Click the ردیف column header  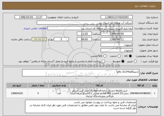155,86
